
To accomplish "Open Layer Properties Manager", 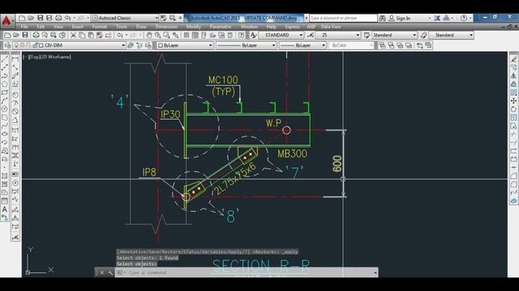I will (x=7, y=45).
